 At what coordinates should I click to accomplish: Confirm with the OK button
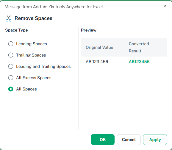pos(103,140)
